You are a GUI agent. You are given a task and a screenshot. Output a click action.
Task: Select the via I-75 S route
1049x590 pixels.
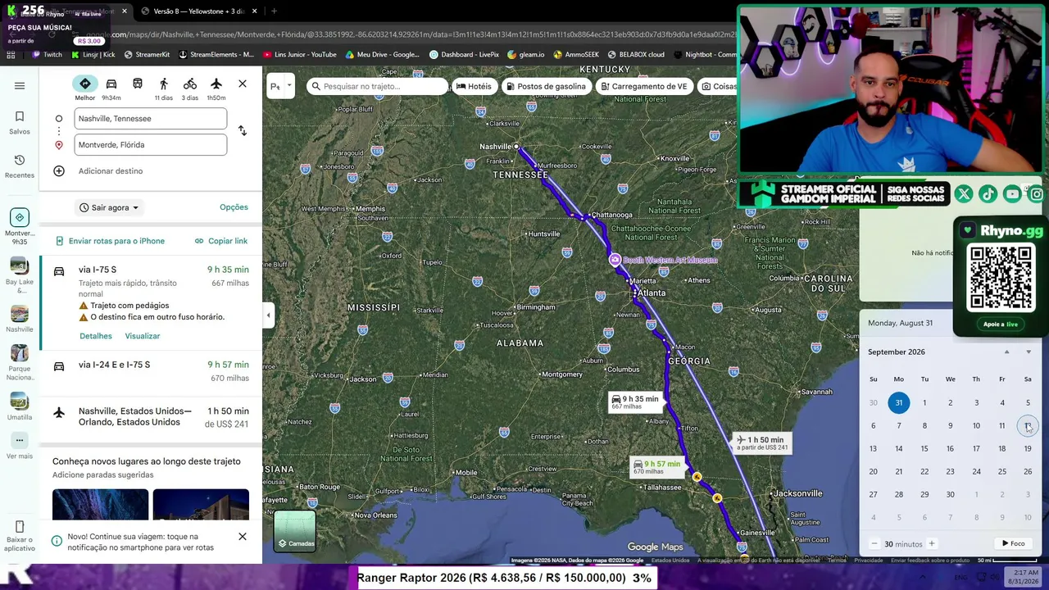click(x=151, y=302)
